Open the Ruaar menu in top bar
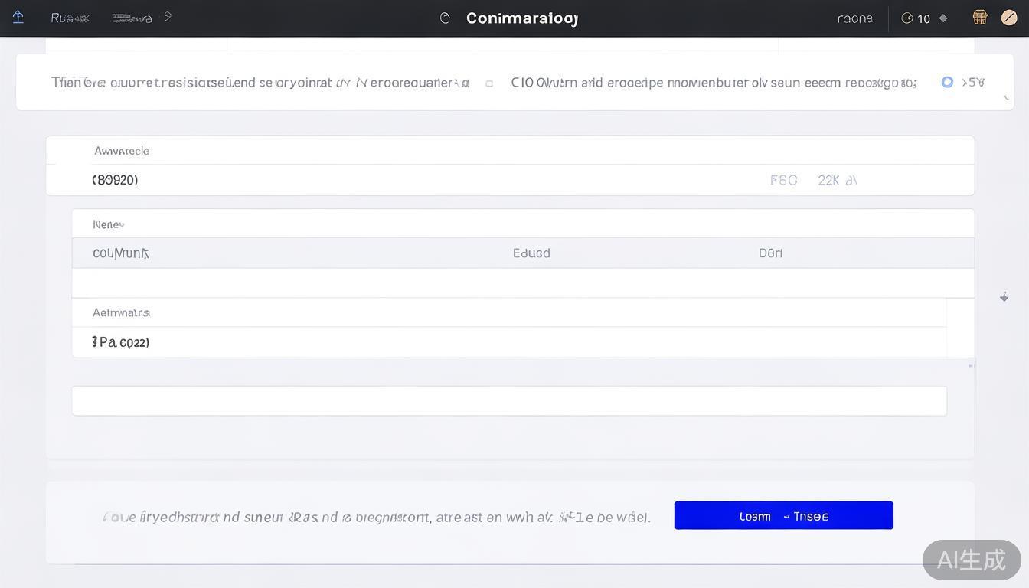This screenshot has width=1029, height=588. 70,18
